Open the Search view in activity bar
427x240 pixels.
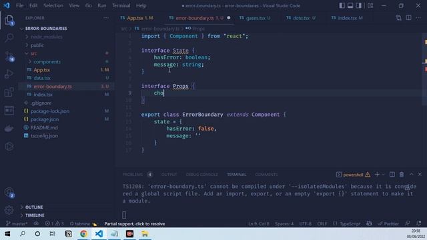pos(9,37)
